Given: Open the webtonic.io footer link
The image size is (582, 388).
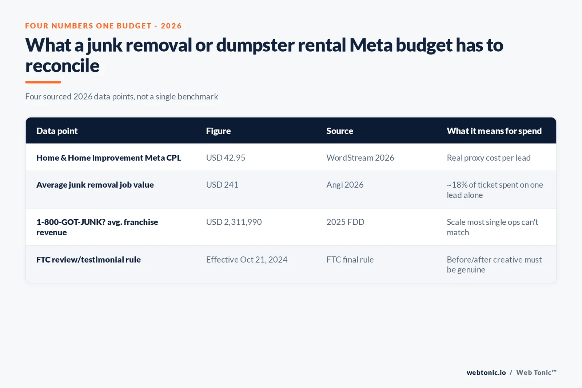Looking at the screenshot, I should pyautogui.click(x=486, y=373).
